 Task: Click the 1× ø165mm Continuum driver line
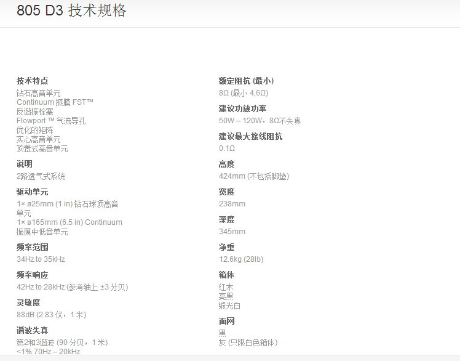pos(69,222)
